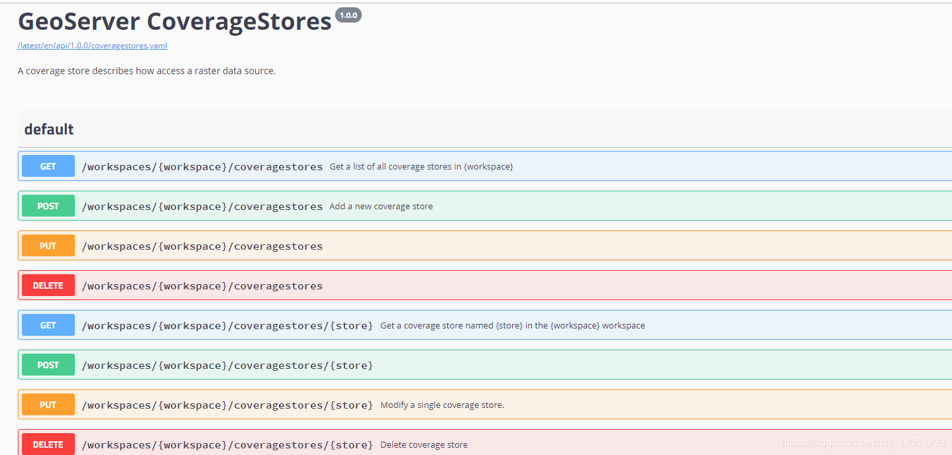
Task: Click the green POST badge for adding a coverage store
Action: pyautogui.click(x=48, y=205)
